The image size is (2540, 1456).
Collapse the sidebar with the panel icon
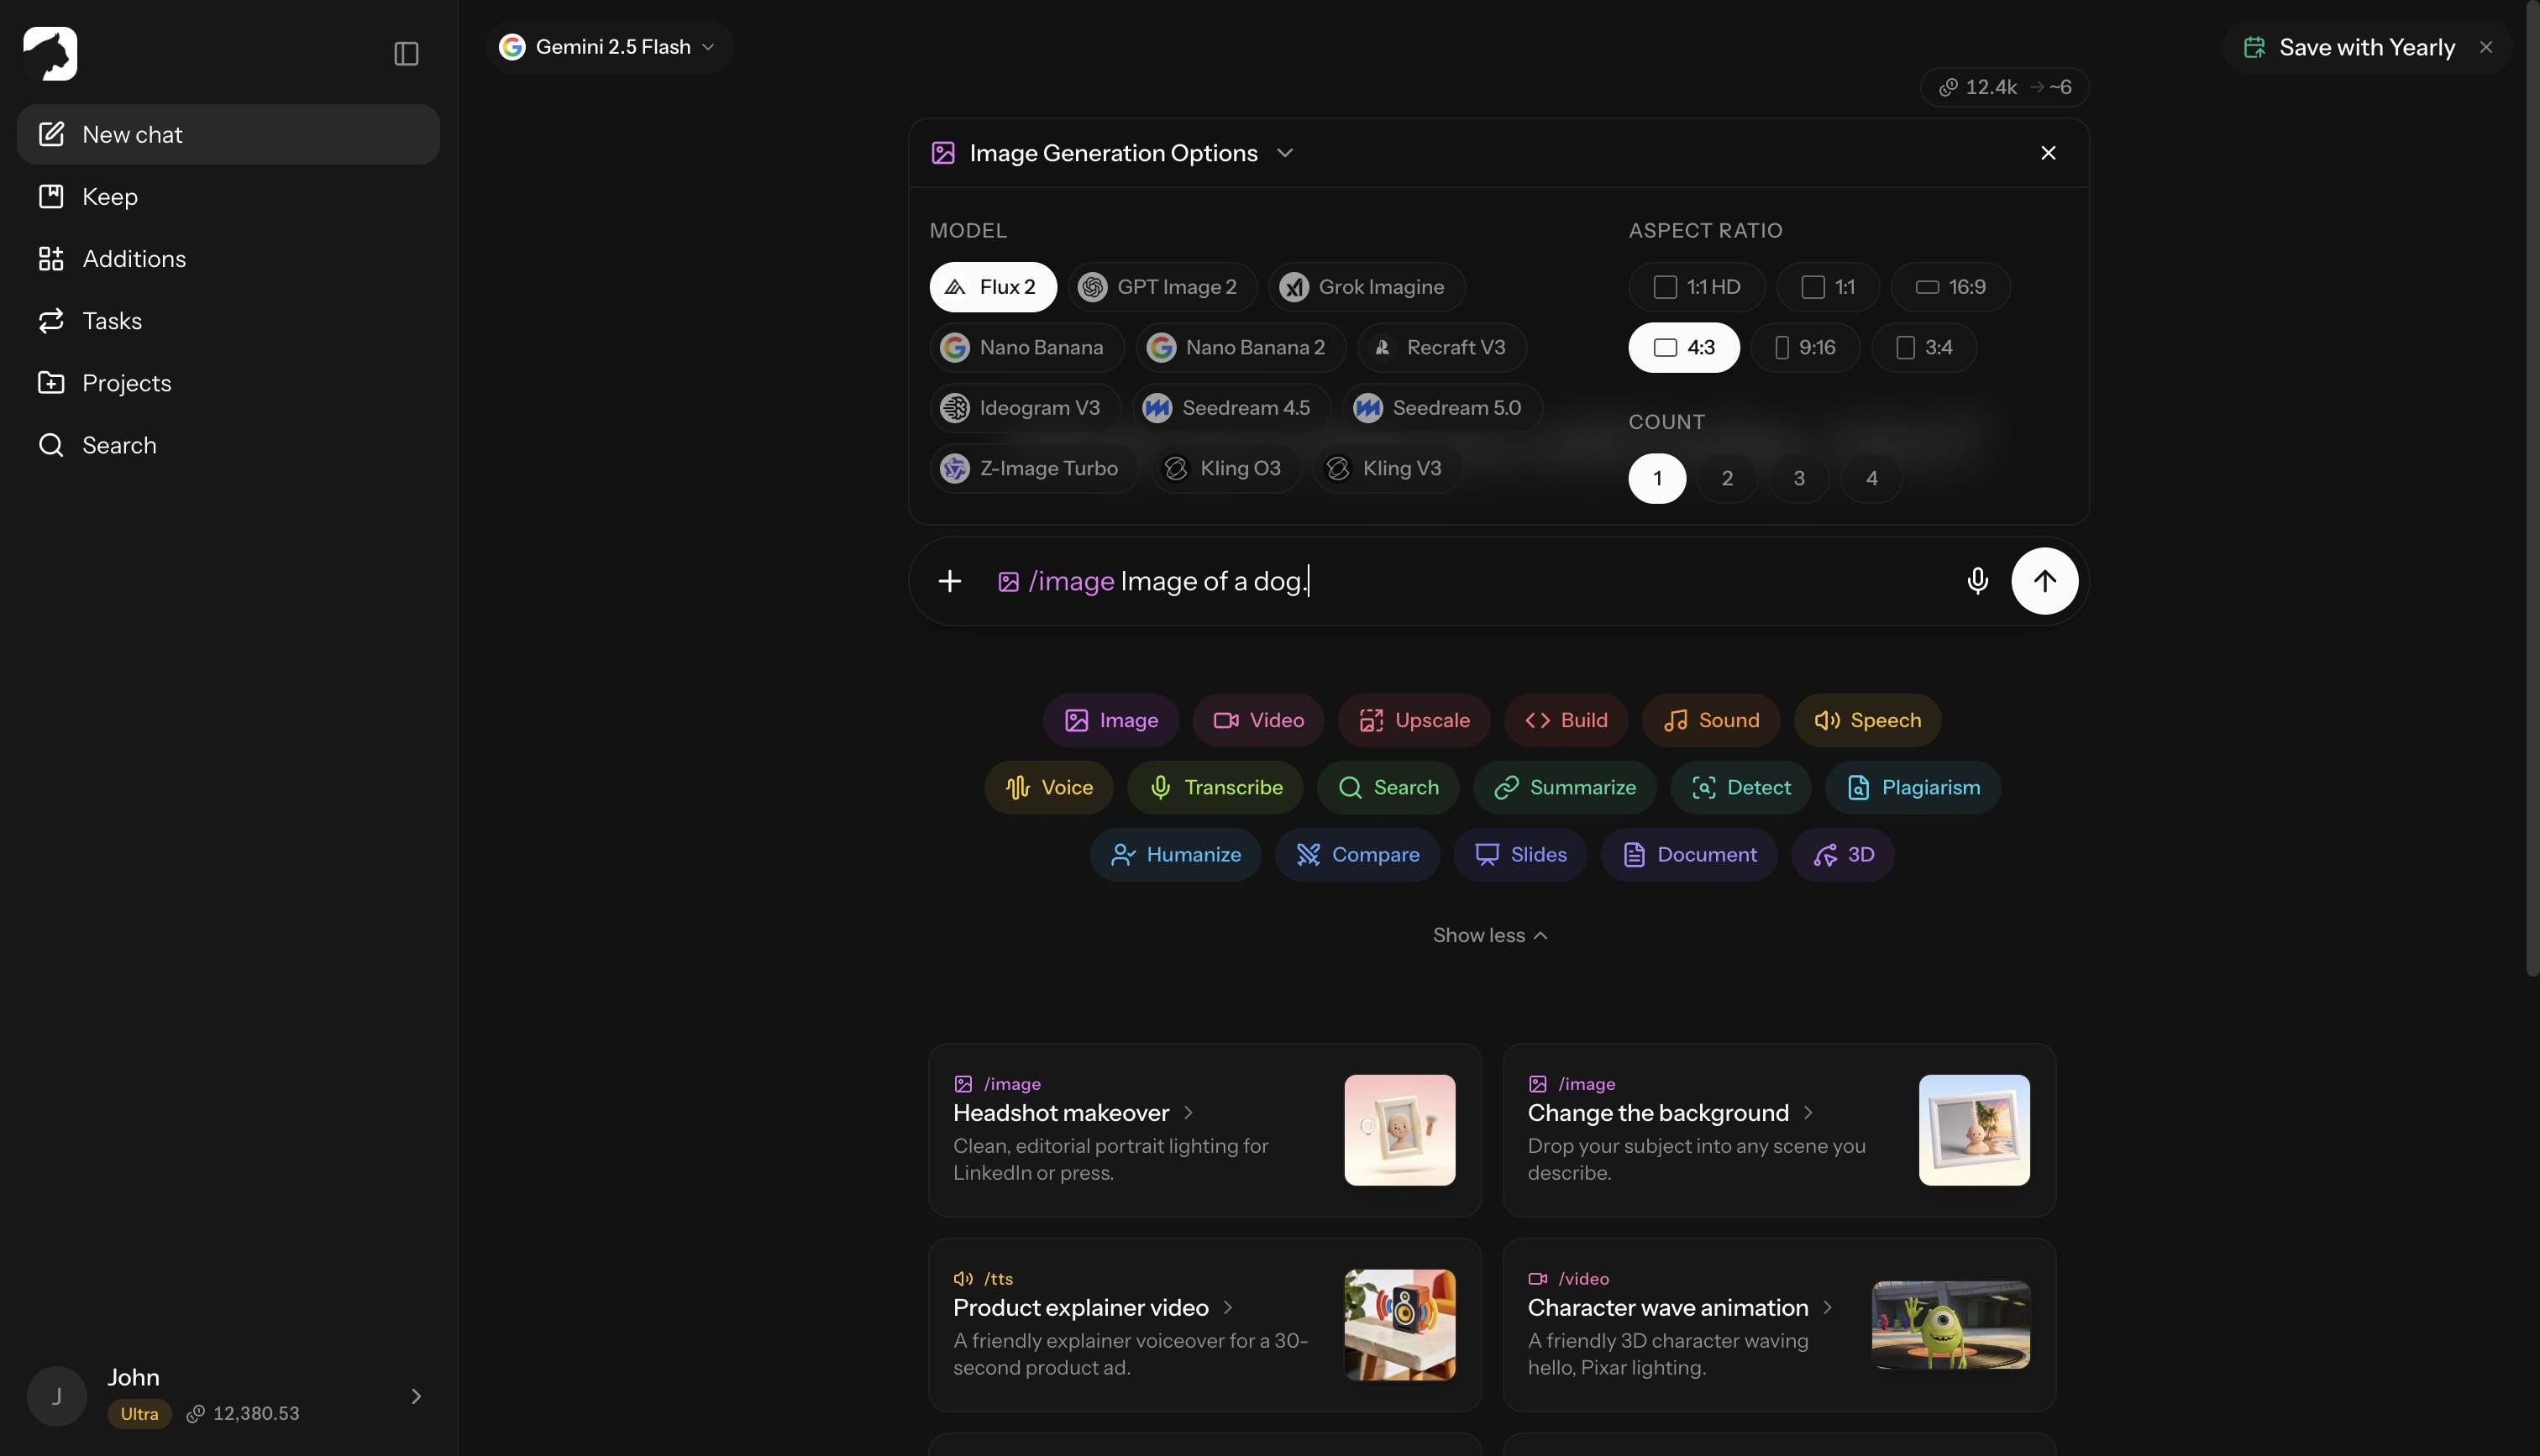tap(406, 53)
